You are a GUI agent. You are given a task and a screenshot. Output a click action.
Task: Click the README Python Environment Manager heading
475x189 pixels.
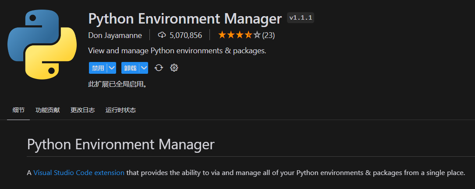pyautogui.click(x=121, y=144)
